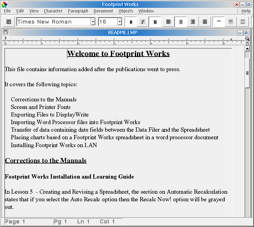Open the View menu
Screen dimensions: 254x227
pyautogui.click(x=34, y=11)
